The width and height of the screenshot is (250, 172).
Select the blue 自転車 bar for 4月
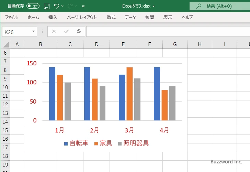tap(157, 94)
